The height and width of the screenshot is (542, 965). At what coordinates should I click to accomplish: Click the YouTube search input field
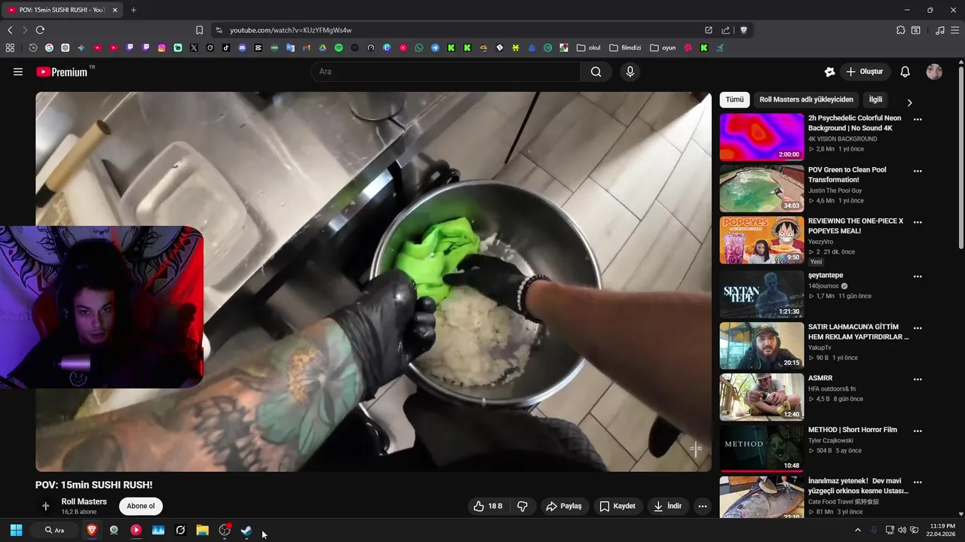pyautogui.click(x=446, y=72)
